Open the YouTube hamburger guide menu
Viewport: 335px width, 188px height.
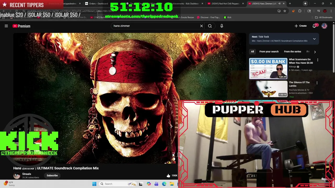pyautogui.click(x=6, y=26)
